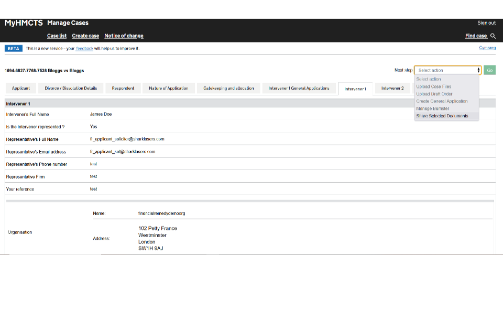Pick Create General Application option
Screen dimensions: 503x335
[x=442, y=102]
